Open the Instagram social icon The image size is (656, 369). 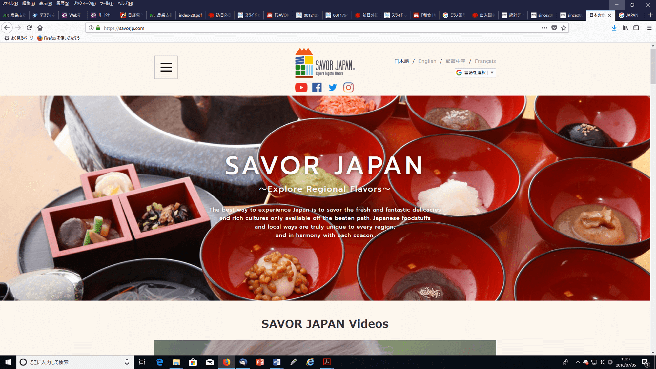click(348, 87)
